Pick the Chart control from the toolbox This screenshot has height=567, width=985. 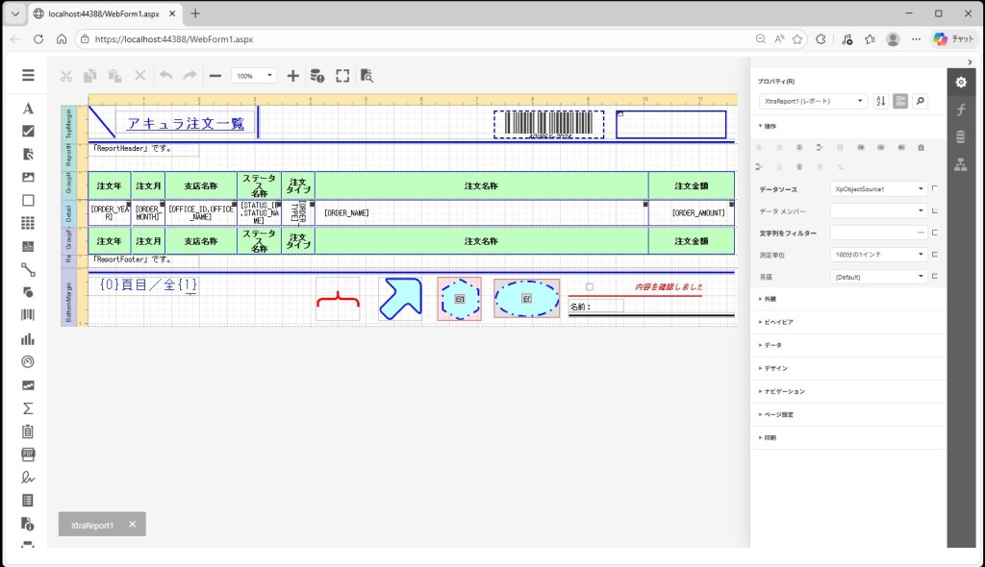click(28, 338)
